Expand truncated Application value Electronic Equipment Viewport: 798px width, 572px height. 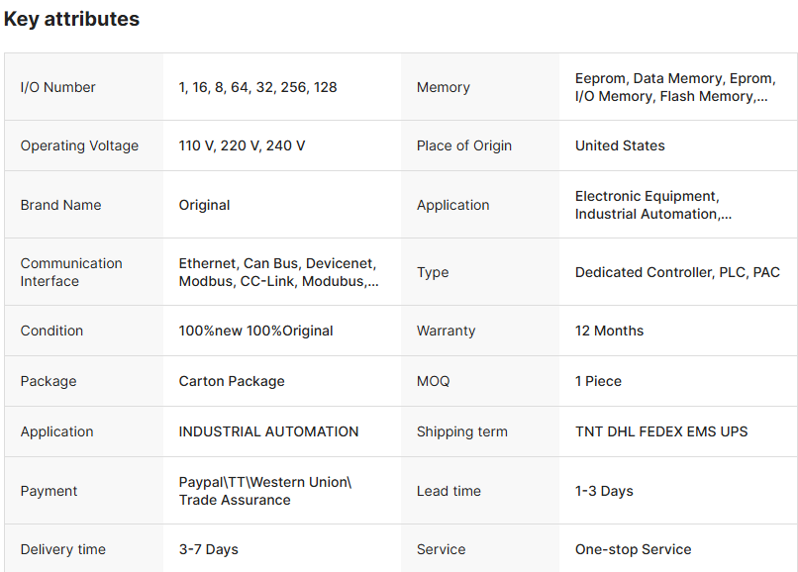click(653, 205)
